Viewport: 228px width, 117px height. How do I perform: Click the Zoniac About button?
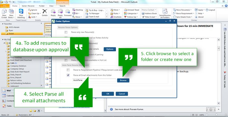(x=199, y=17)
